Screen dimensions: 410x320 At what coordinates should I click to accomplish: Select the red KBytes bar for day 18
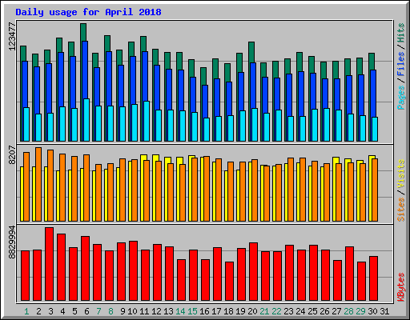tap(229, 282)
